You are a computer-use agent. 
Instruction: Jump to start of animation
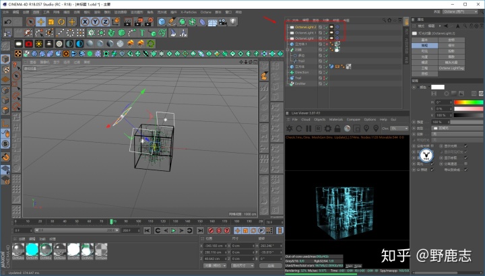[x=147, y=231]
